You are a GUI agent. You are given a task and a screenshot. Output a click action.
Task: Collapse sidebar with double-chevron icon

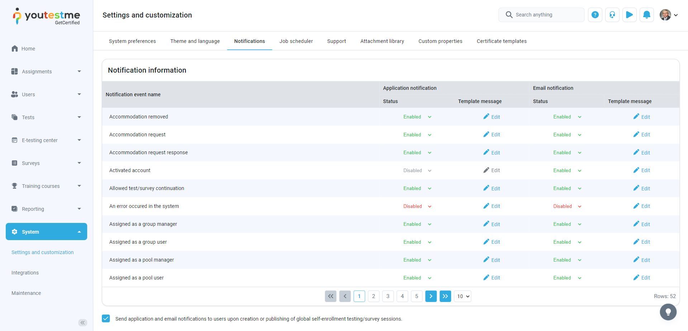[x=82, y=322]
